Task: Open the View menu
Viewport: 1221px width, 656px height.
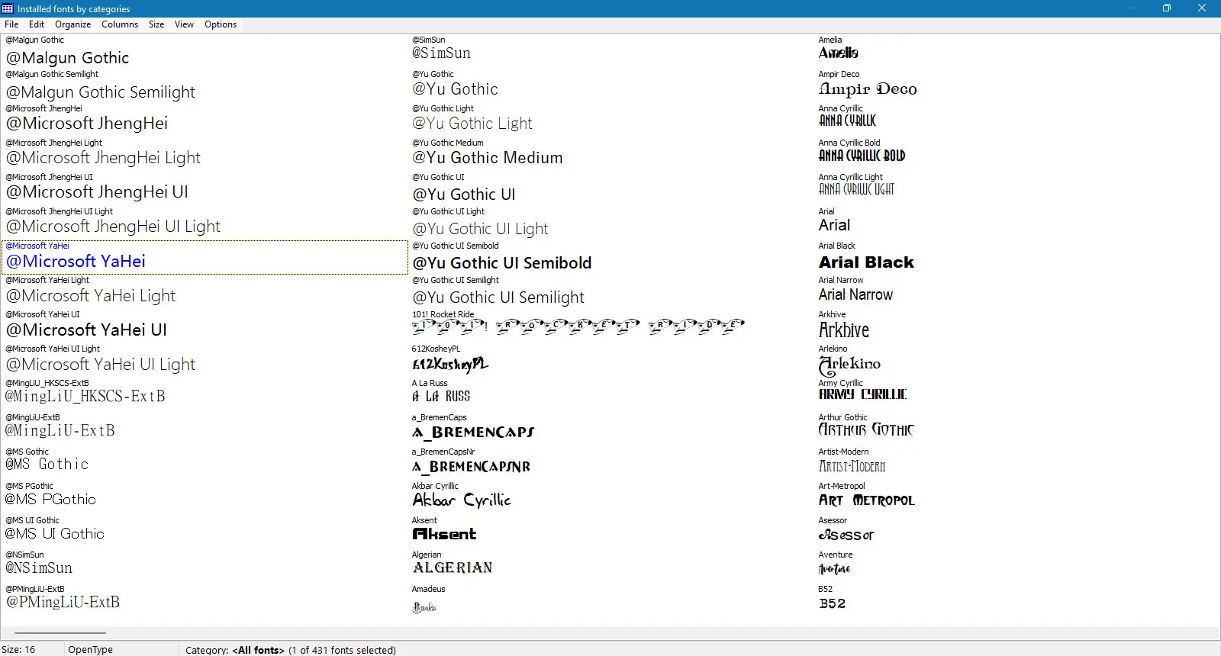Action: point(184,24)
